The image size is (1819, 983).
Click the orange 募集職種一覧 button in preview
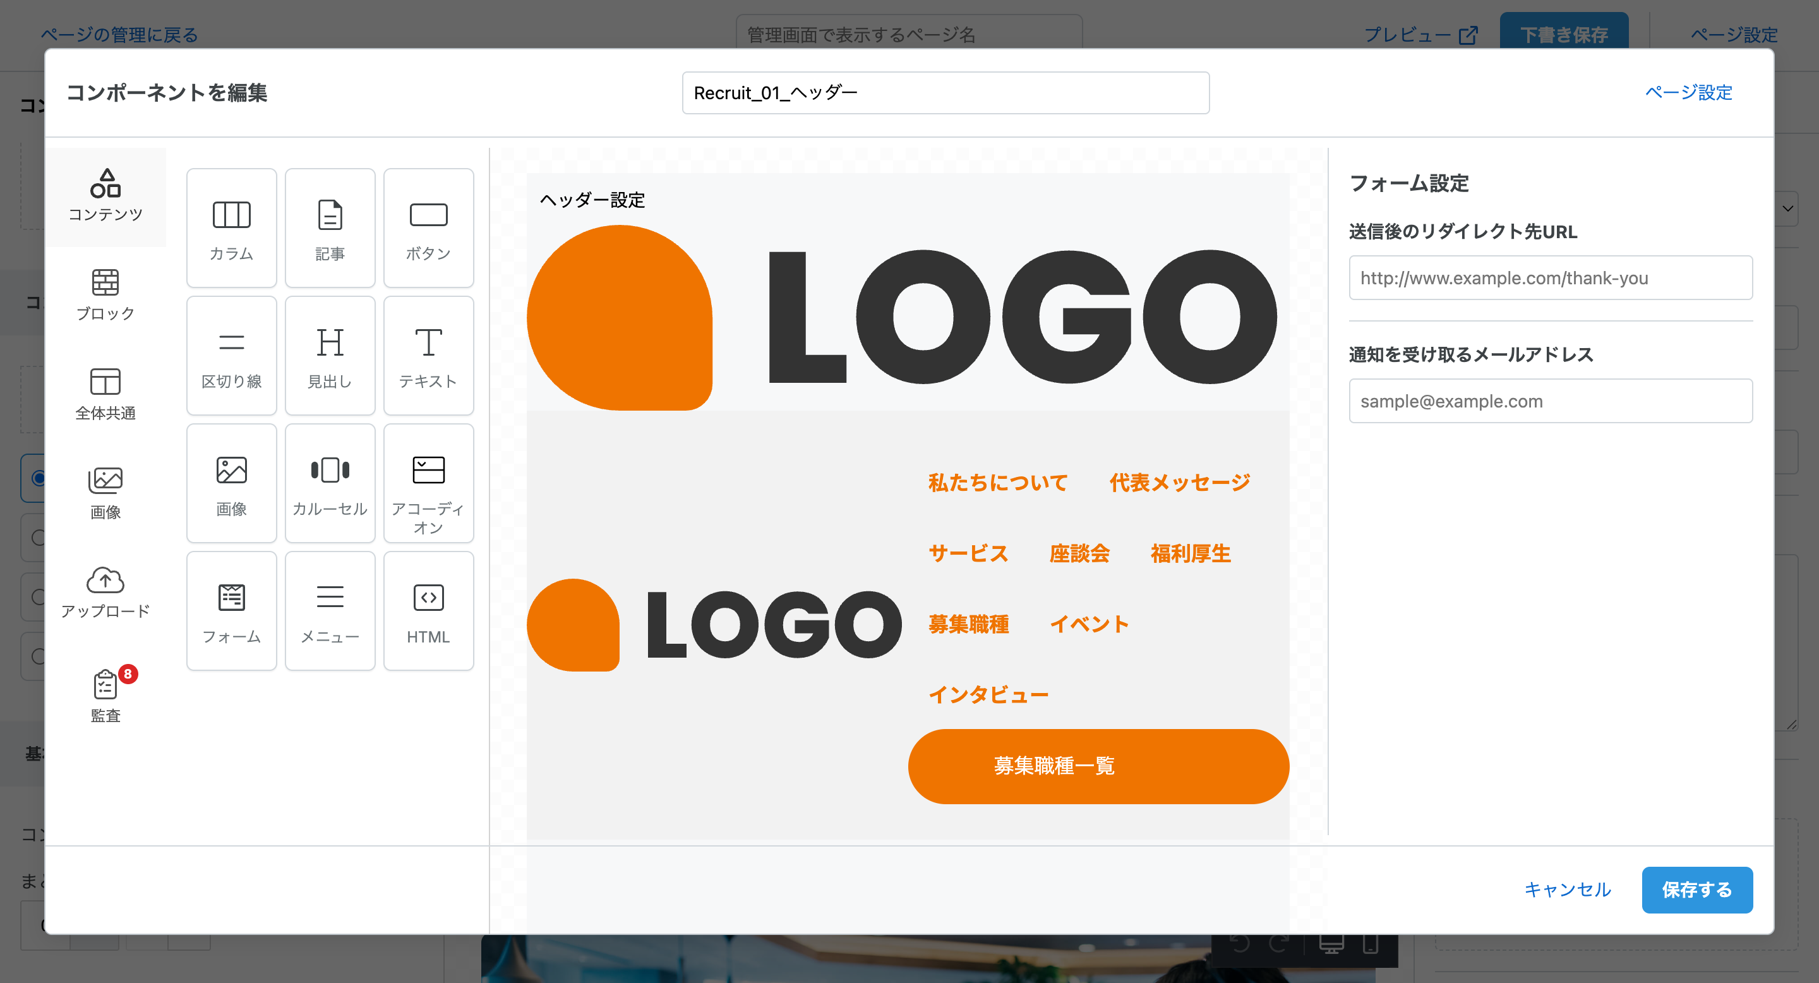1097,766
